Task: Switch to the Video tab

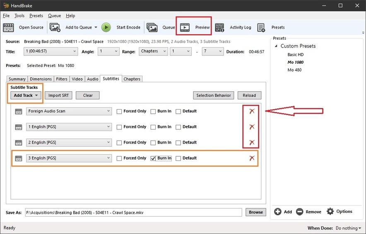Action: click(x=77, y=79)
